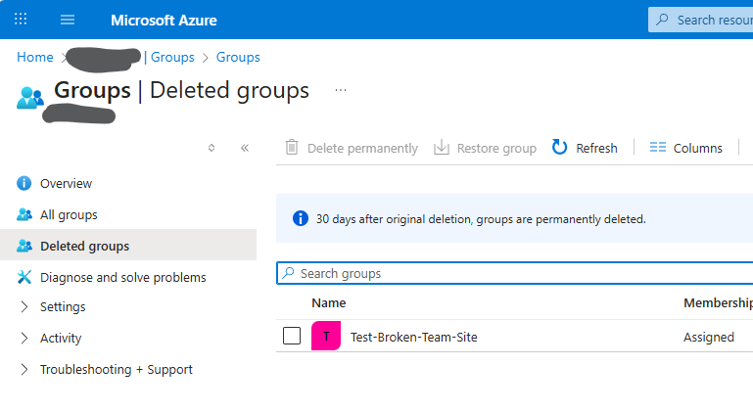Expand the Settings chevron
This screenshot has width=753, height=412.
24,307
